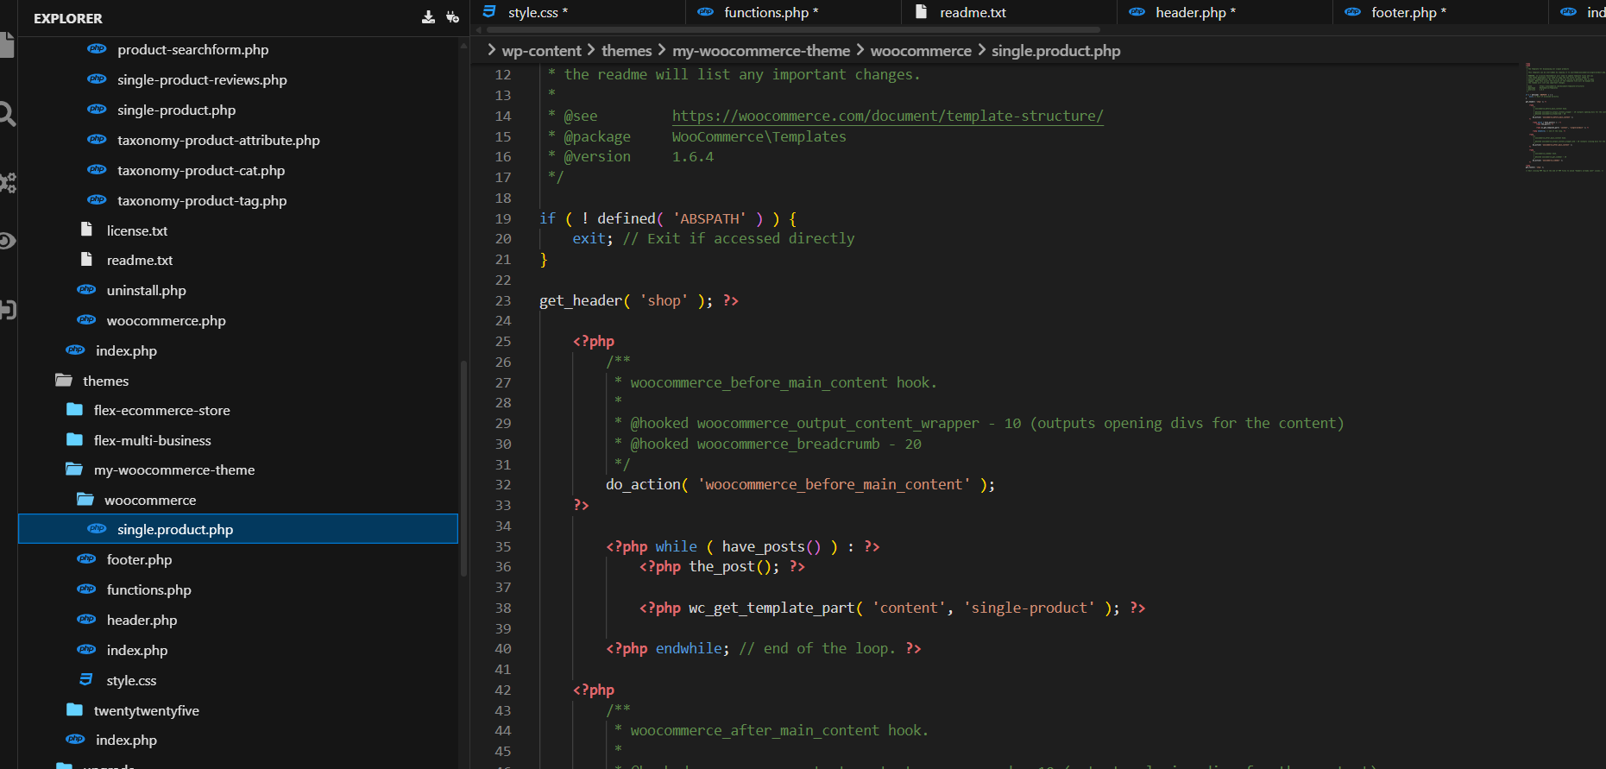Image resolution: width=1606 pixels, height=769 pixels.
Task: Click themes in the breadcrumb path
Action: tap(627, 51)
